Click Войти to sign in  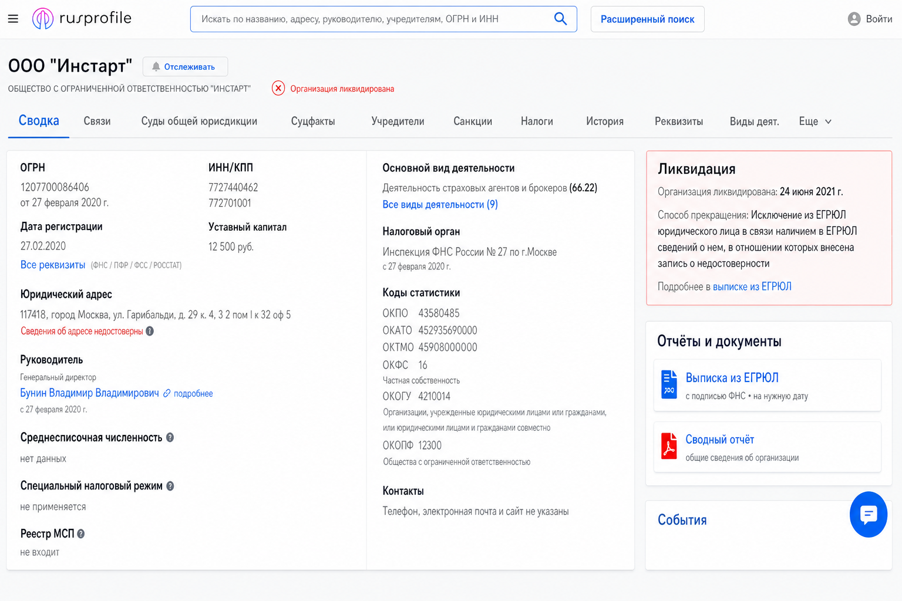879,19
